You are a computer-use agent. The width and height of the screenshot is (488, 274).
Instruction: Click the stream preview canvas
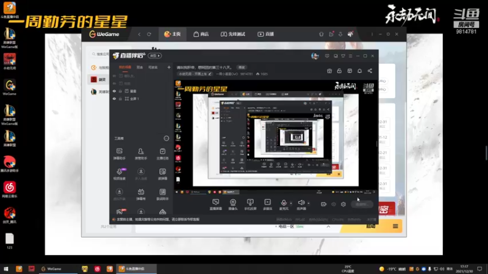point(276,138)
